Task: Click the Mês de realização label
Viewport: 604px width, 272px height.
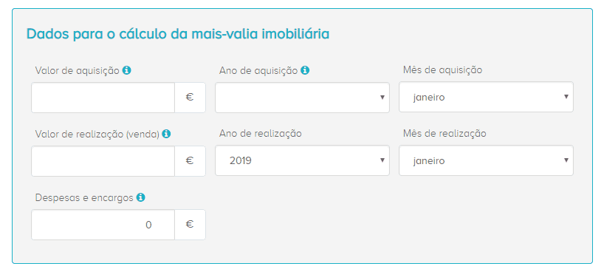Action: coord(445,134)
